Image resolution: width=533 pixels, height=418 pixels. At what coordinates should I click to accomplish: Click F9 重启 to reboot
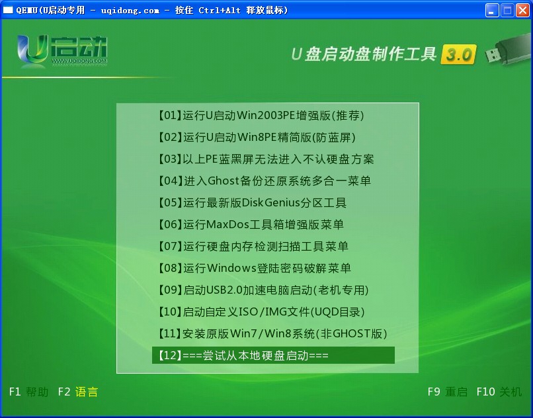(447, 392)
